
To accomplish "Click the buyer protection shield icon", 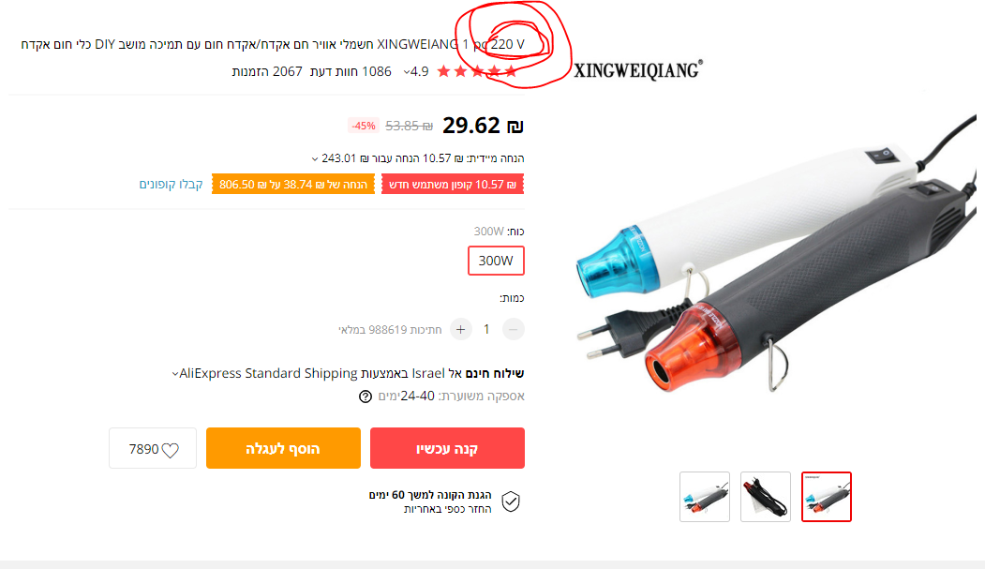I will click(x=511, y=502).
